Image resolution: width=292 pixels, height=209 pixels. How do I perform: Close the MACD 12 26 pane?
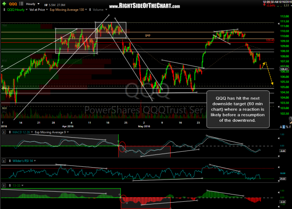(x=4, y=132)
